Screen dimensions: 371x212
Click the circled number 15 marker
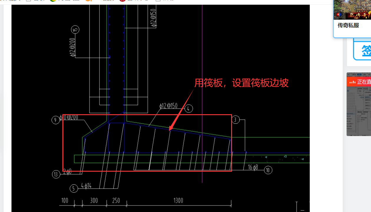pyautogui.click(x=75, y=29)
